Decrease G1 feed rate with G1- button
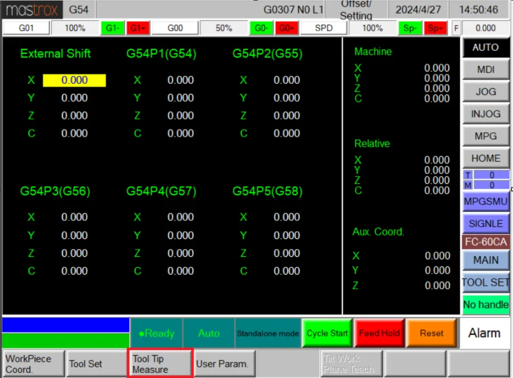Image resolution: width=513 pixels, height=378 pixels. pos(112,28)
